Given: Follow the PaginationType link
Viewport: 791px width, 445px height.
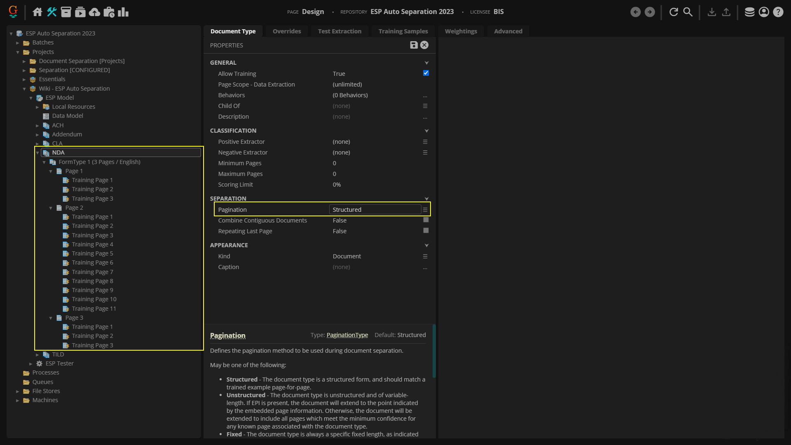Looking at the screenshot, I should [347, 335].
